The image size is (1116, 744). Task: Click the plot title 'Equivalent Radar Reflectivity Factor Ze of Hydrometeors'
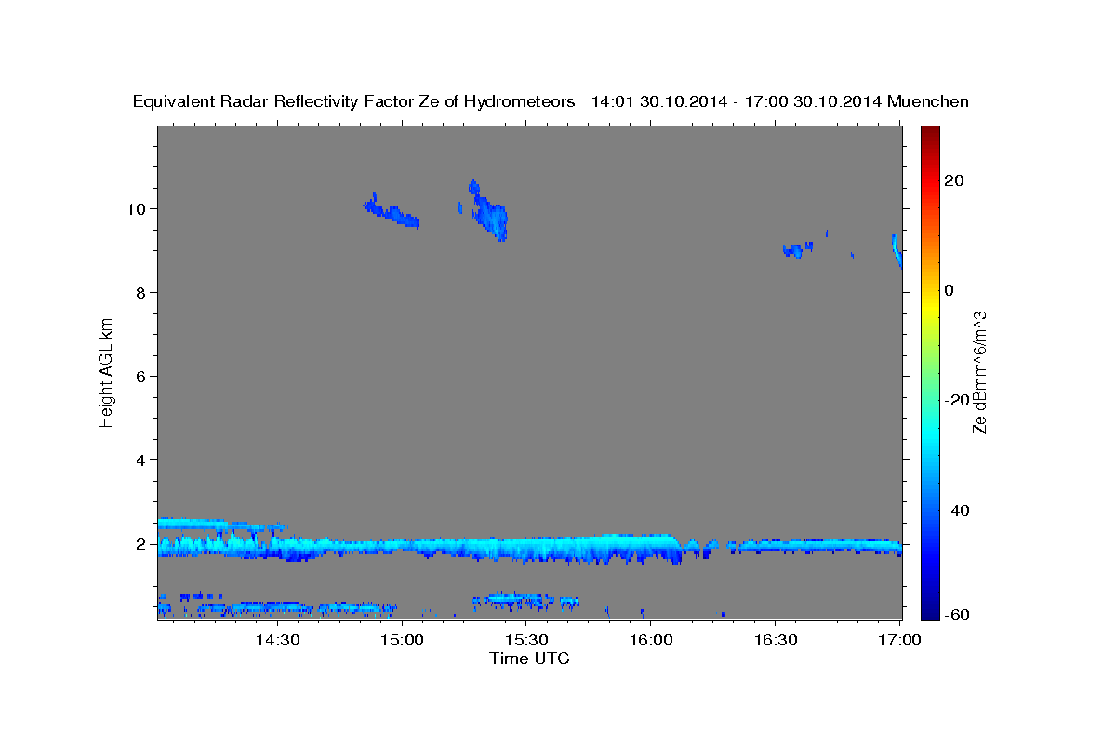(354, 102)
